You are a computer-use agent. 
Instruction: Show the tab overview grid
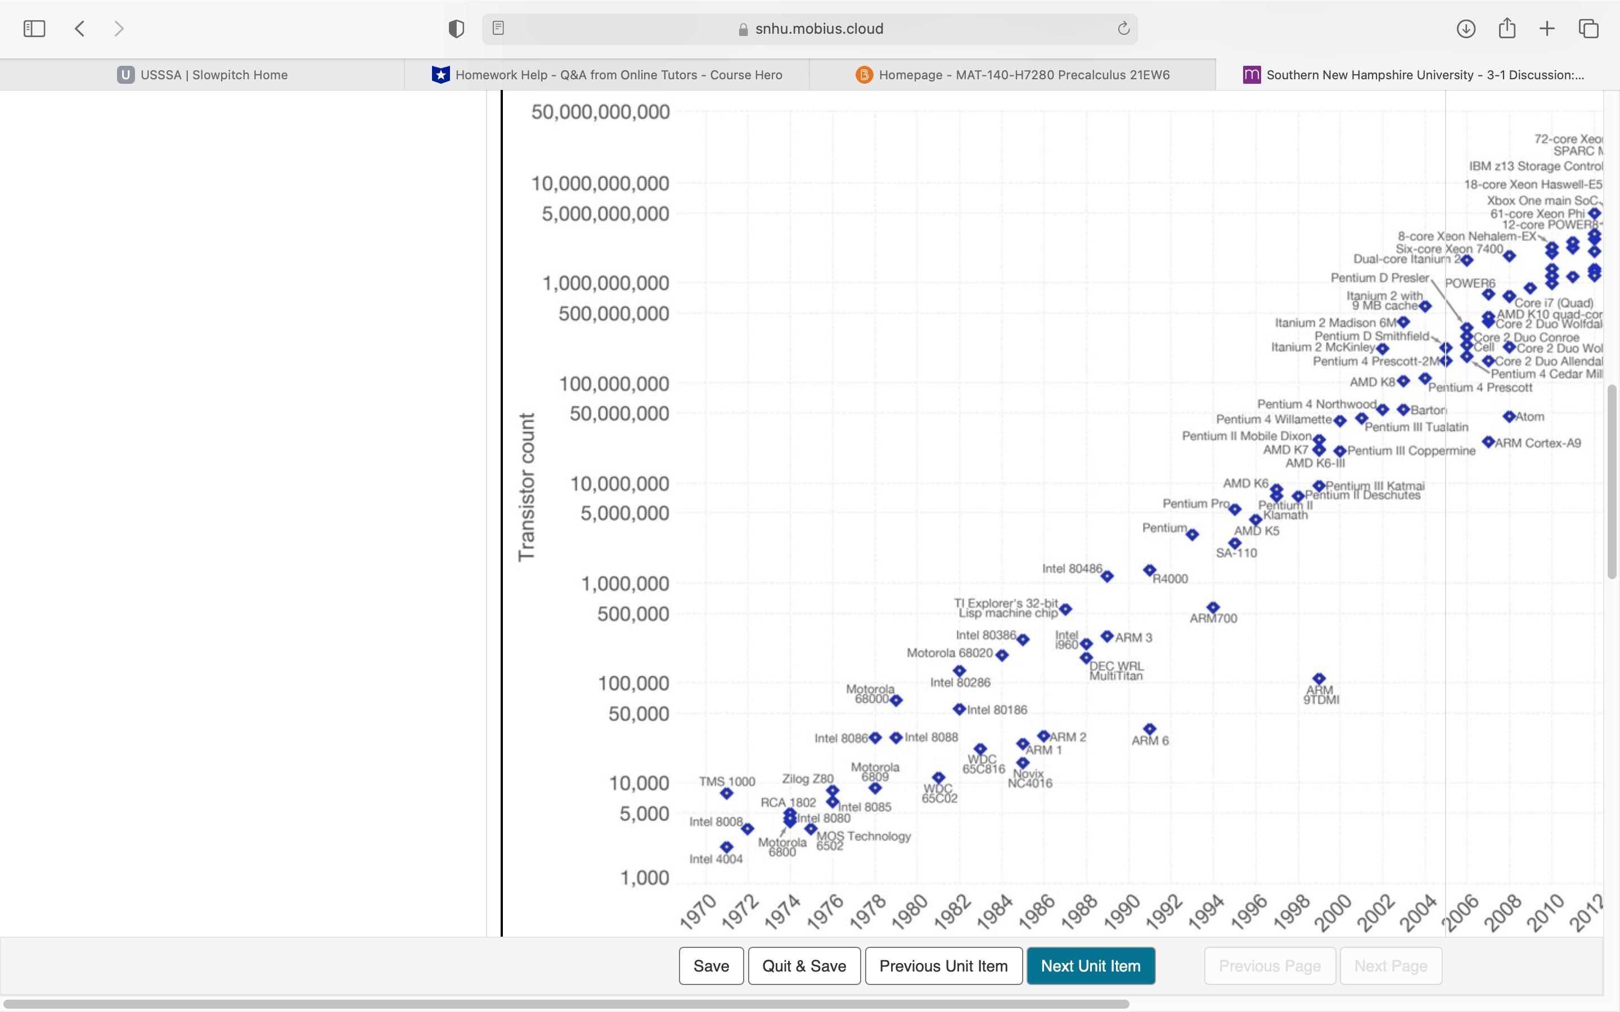point(1588,28)
